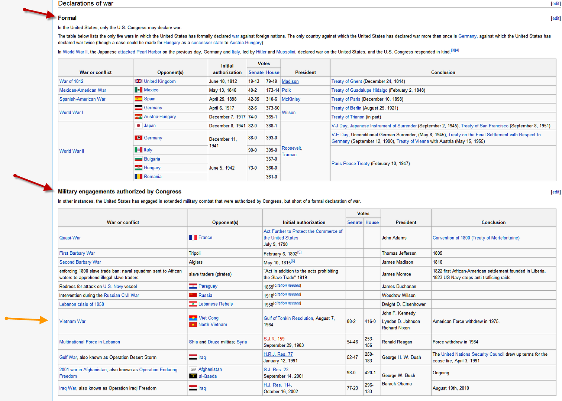Open the Treaty of Trianon link
The image size is (562, 401).
point(348,117)
